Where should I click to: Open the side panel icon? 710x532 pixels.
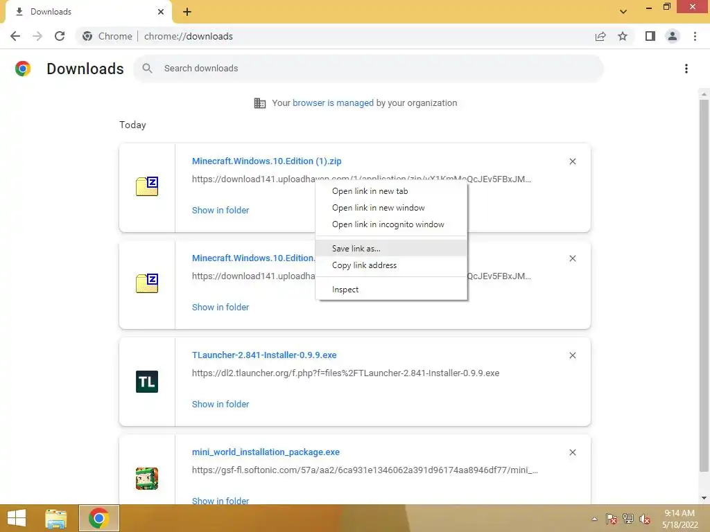tap(650, 36)
